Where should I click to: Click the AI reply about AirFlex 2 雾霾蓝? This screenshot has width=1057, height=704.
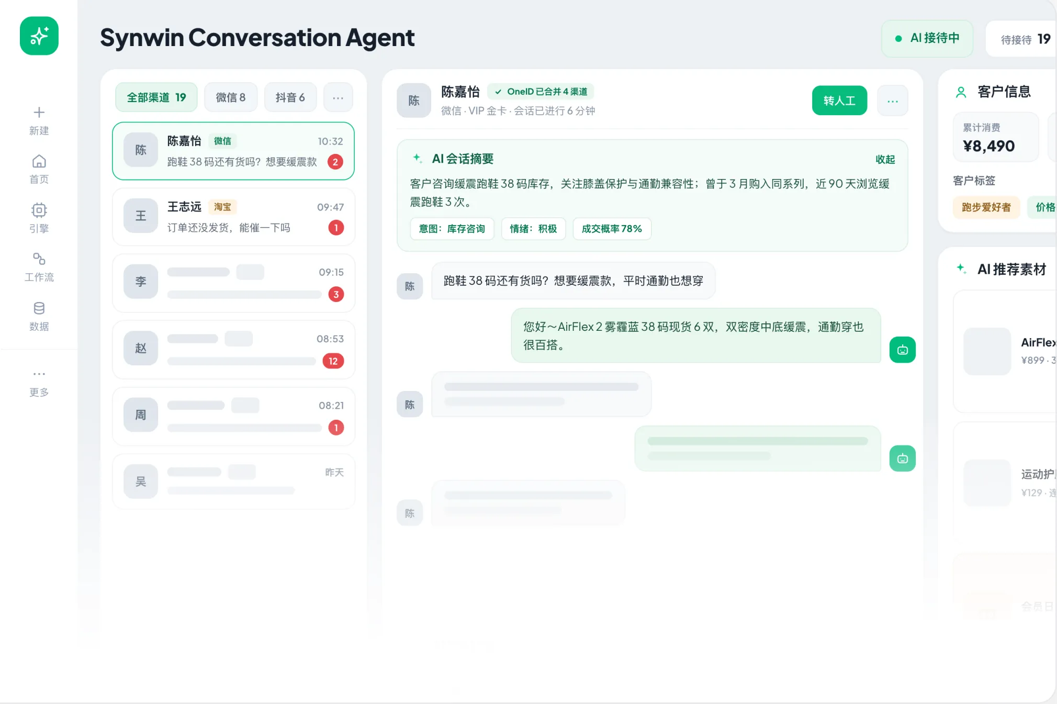696,336
